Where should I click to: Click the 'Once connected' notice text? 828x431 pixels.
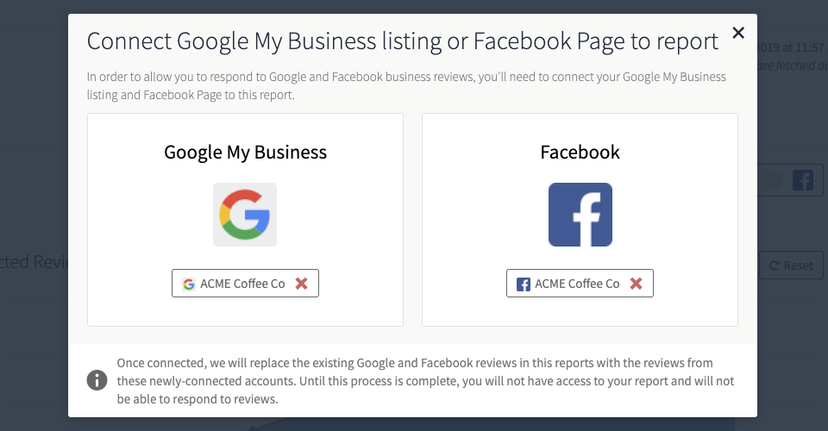click(425, 381)
